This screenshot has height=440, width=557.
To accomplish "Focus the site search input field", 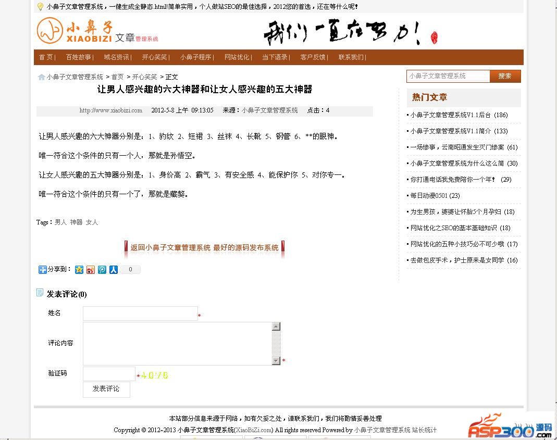I will point(448,76).
